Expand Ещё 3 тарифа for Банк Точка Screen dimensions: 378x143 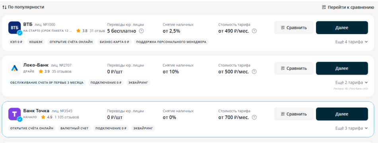point(351,128)
